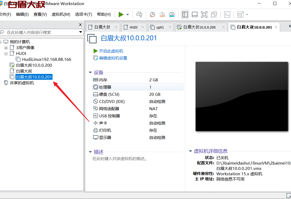Click the virtual machine screen thumbnail
The height and width of the screenshot is (199, 291).
coord(242,97)
